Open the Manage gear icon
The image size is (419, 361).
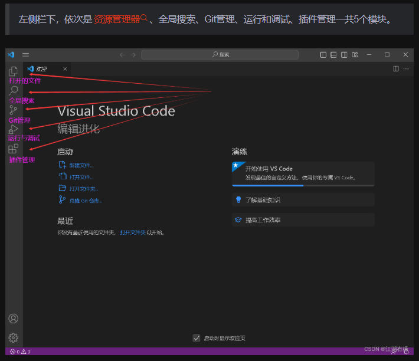pyautogui.click(x=14, y=338)
